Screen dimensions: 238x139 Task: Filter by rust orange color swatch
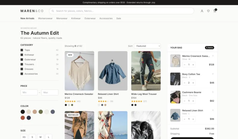pyautogui.click(x=23, y=118)
